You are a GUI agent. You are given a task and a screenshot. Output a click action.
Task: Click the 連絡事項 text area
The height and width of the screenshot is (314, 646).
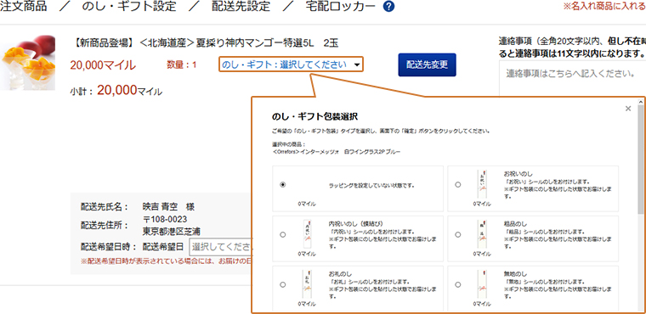pyautogui.click(x=573, y=79)
